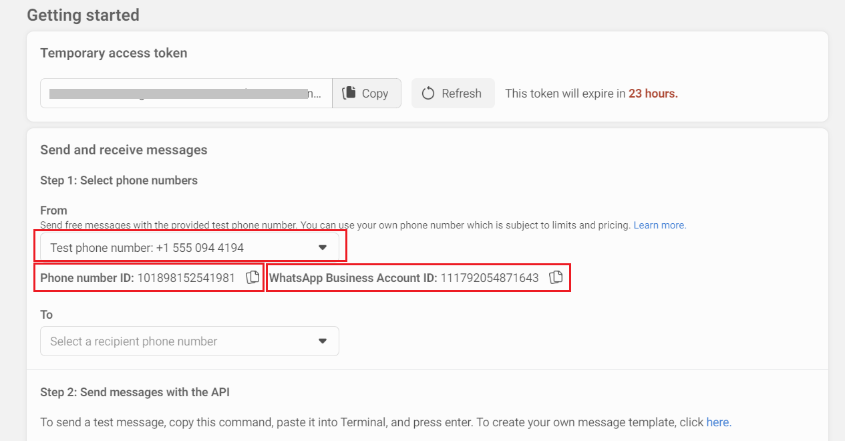
Task: Open the recipient phone number dropdown
Action: [x=190, y=341]
